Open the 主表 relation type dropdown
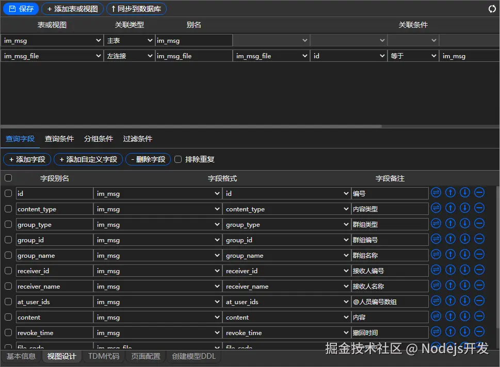The image size is (500, 367). [x=129, y=40]
